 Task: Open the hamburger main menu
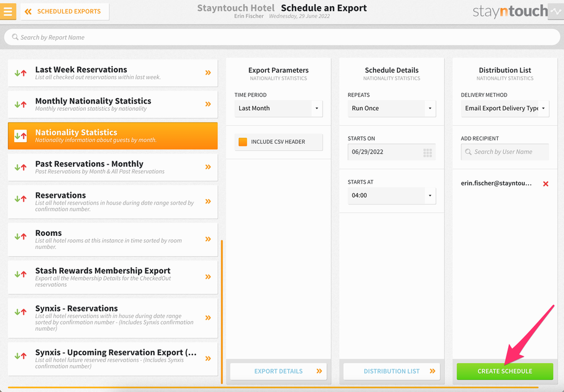8,11
